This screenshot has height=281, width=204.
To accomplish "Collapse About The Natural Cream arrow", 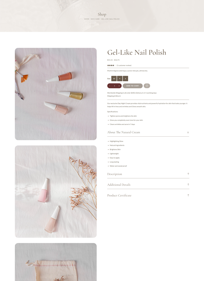I will click(x=188, y=132).
